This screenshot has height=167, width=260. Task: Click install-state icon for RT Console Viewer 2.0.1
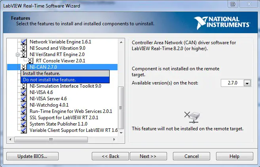[30, 61]
